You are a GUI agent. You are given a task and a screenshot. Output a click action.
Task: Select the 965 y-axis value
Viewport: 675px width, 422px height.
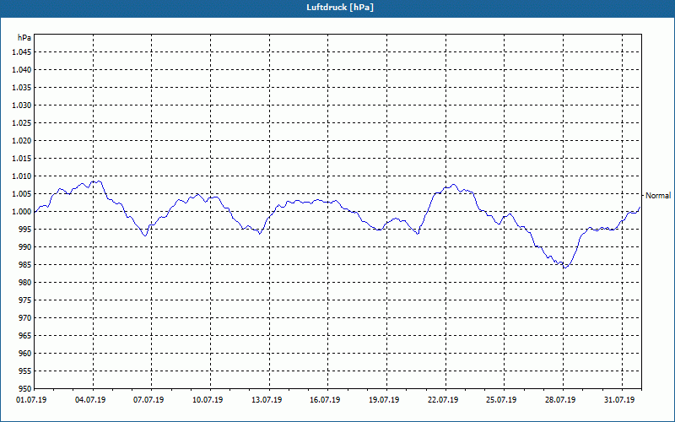pos(26,335)
